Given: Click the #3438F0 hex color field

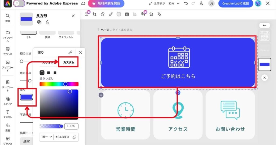Looking at the screenshot, I should (x=62, y=137).
